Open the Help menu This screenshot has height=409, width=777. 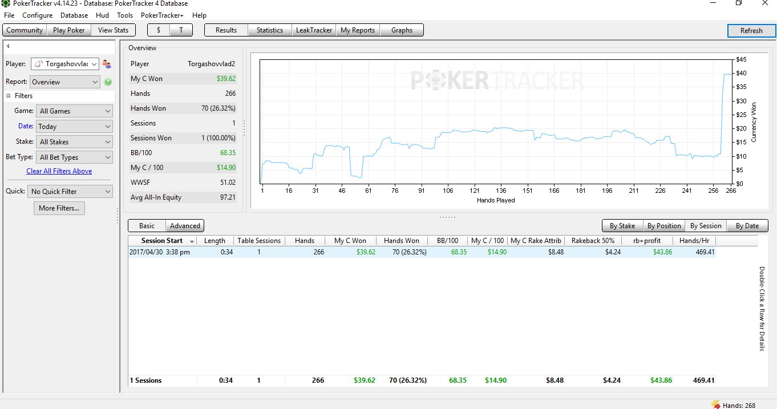199,15
